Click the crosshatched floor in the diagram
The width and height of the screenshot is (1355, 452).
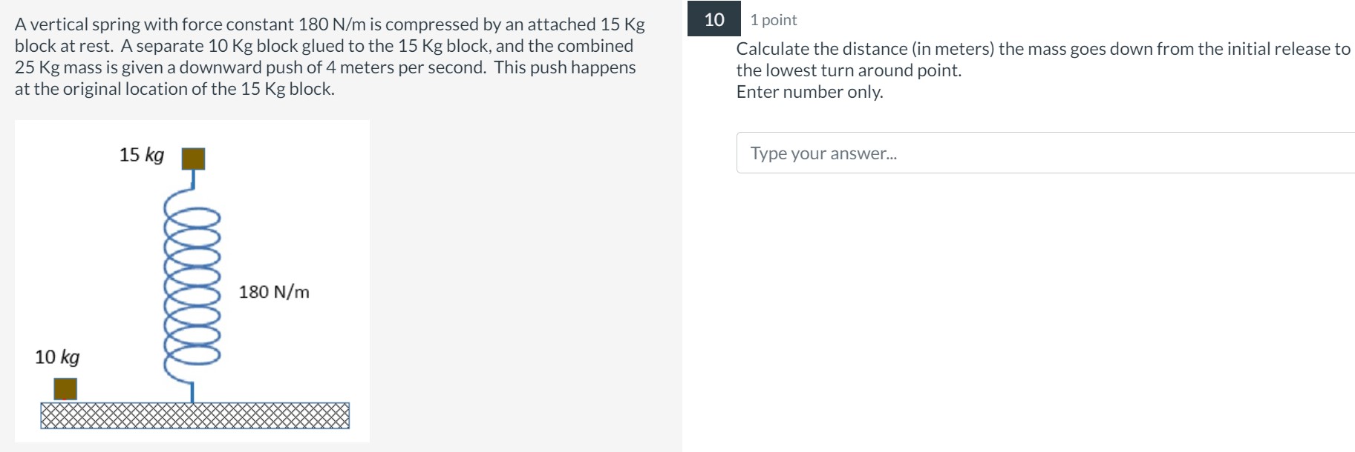195,416
